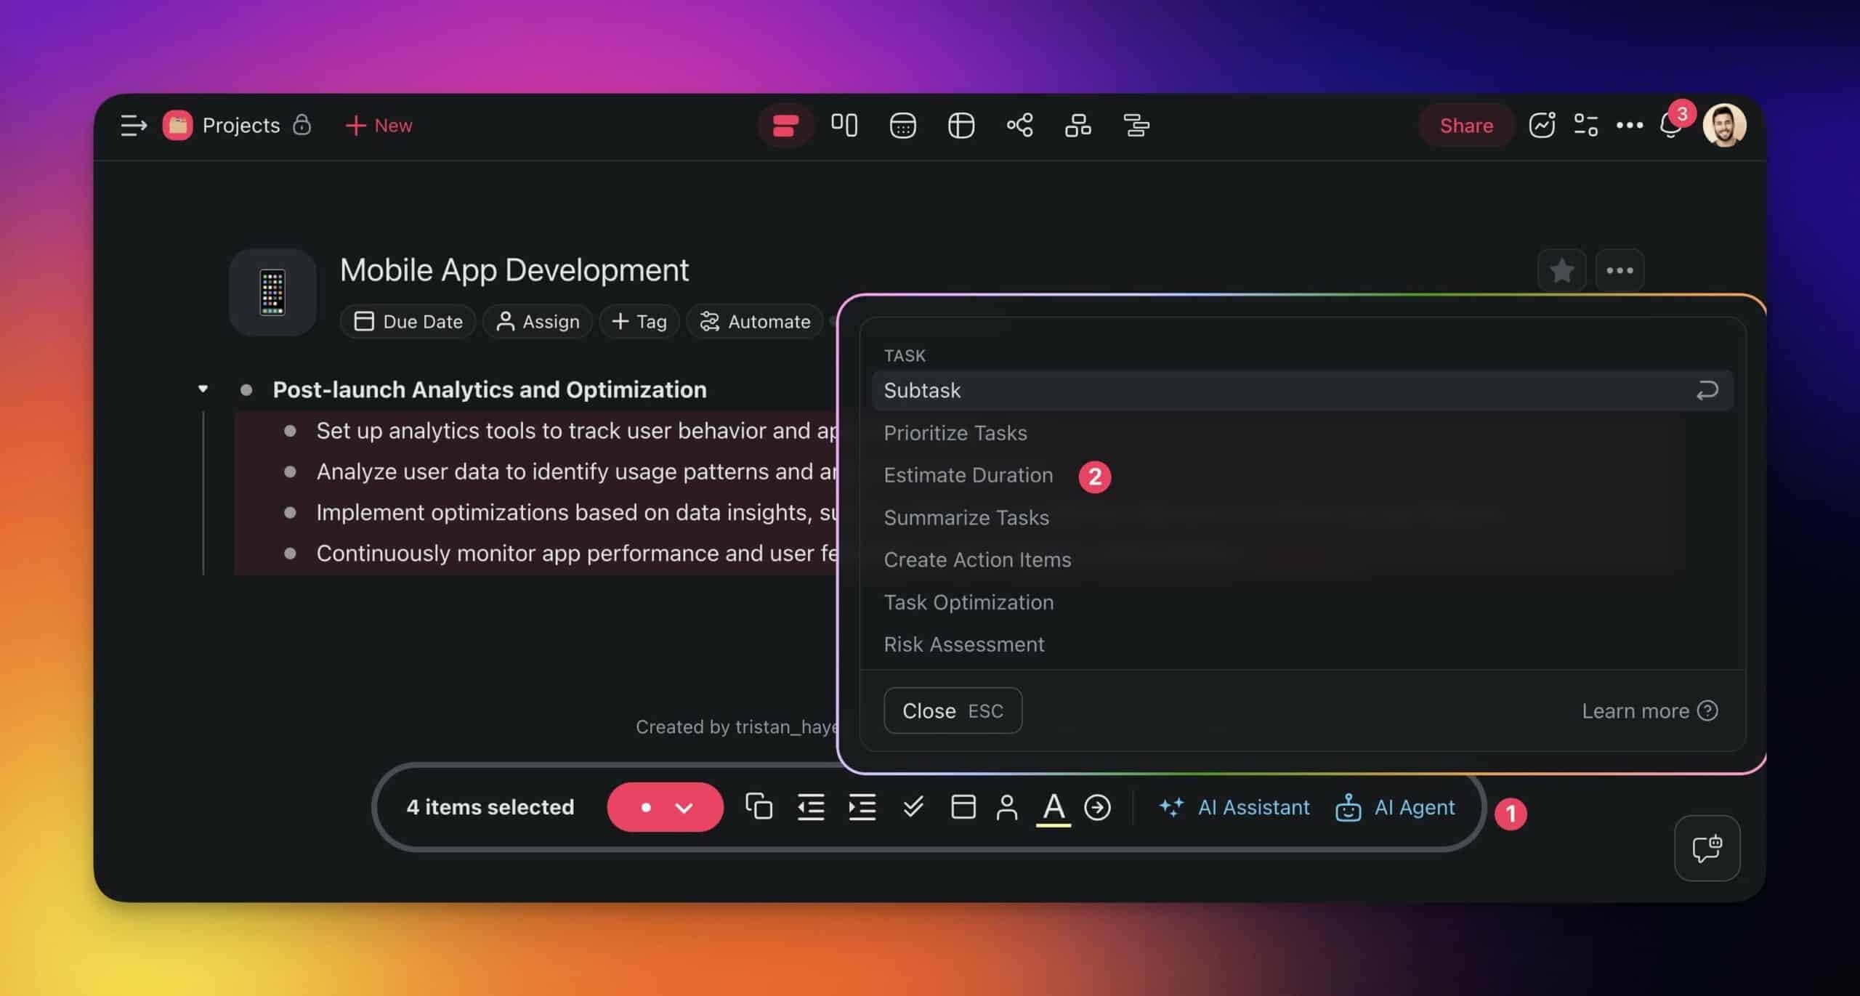The width and height of the screenshot is (1860, 996).
Task: Choose Risk Assessment menu entry
Action: point(963,644)
